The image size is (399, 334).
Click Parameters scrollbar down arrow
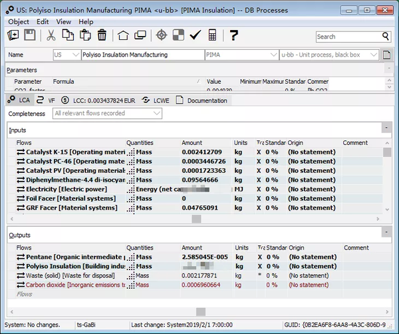[389, 87]
